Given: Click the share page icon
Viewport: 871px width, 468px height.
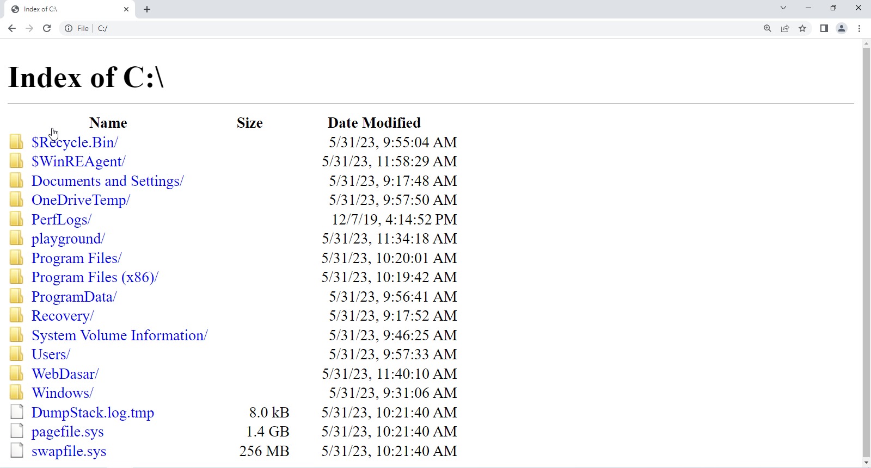Looking at the screenshot, I should coord(785,28).
